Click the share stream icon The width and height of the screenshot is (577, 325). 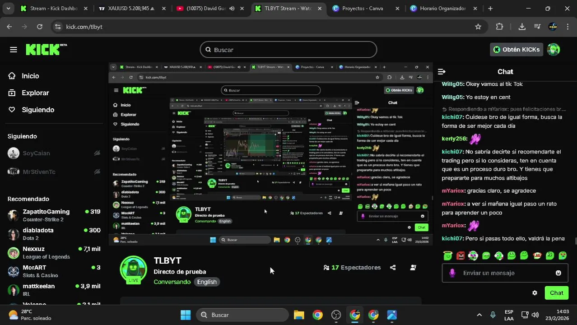coord(393,268)
